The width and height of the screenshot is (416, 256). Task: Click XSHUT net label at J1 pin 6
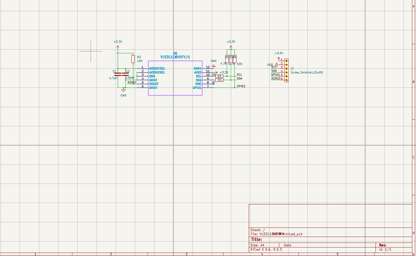coord(276,78)
